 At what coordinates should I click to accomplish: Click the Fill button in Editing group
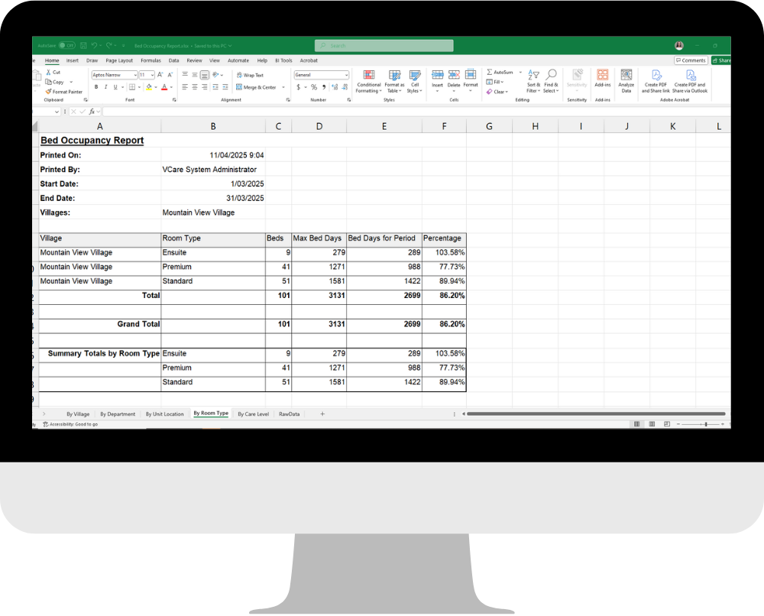coord(494,82)
